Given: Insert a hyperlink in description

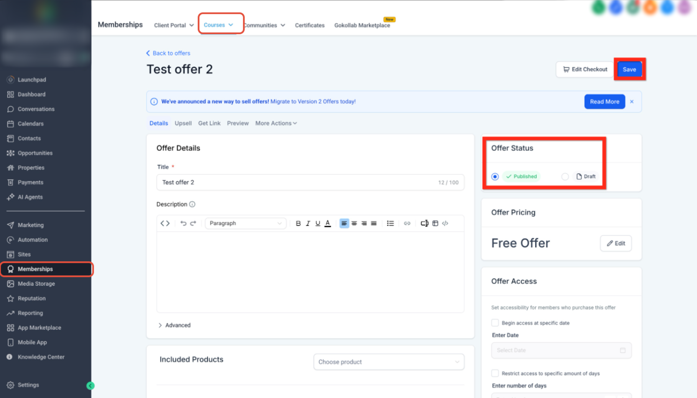Looking at the screenshot, I should pos(407,223).
